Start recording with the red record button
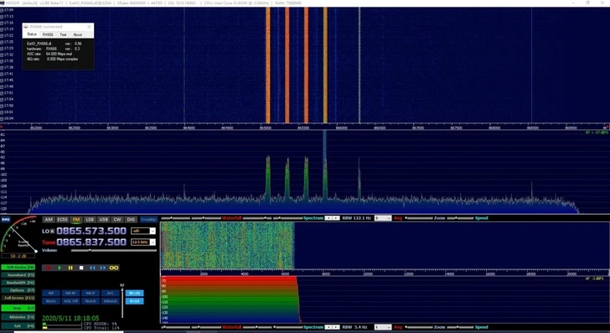 pos(49,268)
